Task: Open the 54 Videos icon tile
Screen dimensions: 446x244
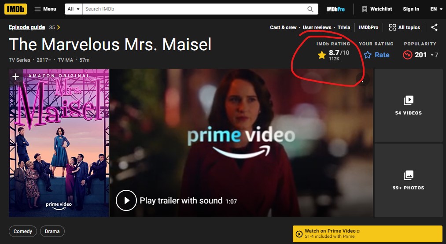Action: pos(409,106)
